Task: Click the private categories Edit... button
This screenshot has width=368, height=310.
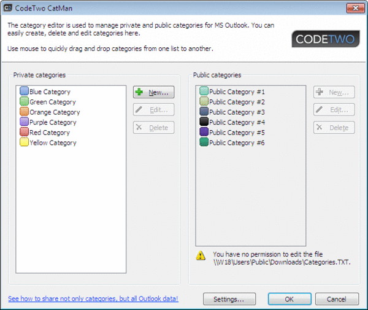Action: pos(154,110)
